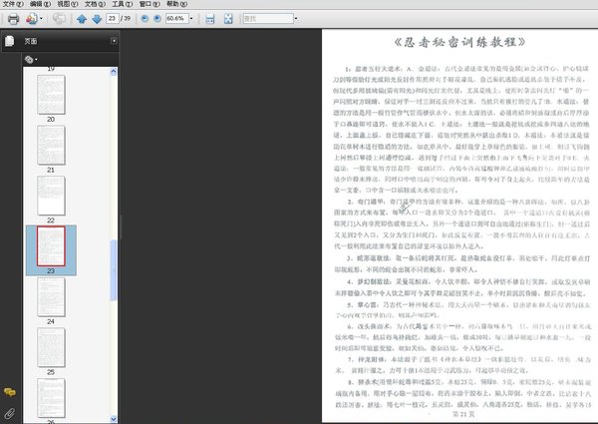Click the find text search field
Viewport: 598px width, 424px height.
(x=268, y=18)
